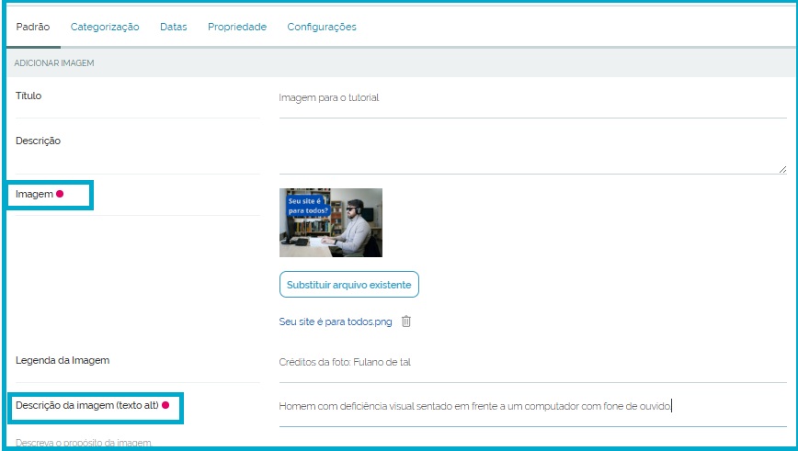Click Substituir arquivo existente button
The height and width of the screenshot is (451, 798).
pyautogui.click(x=349, y=285)
